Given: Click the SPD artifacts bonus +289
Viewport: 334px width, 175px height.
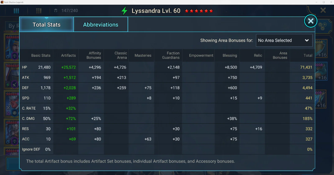Looking at the screenshot, I should 71,98.
